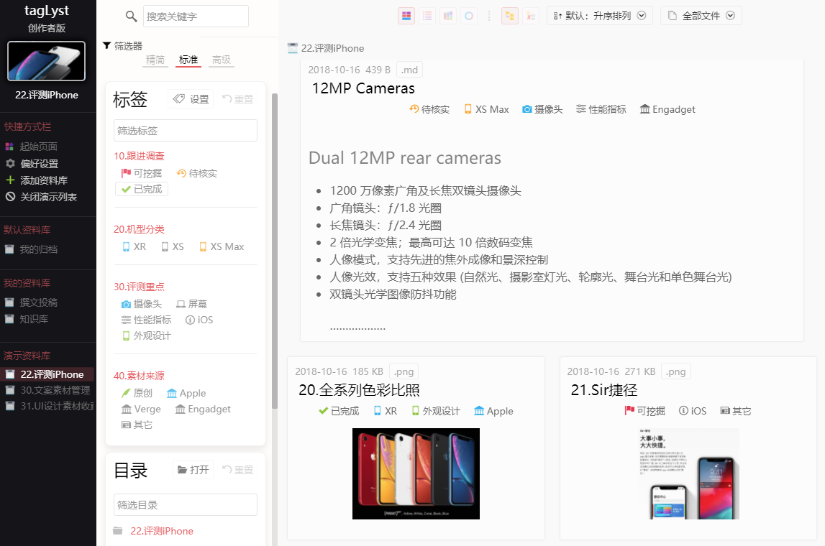Click 重置 in the 标签 panel
This screenshot has height=546, width=825.
coord(237,99)
